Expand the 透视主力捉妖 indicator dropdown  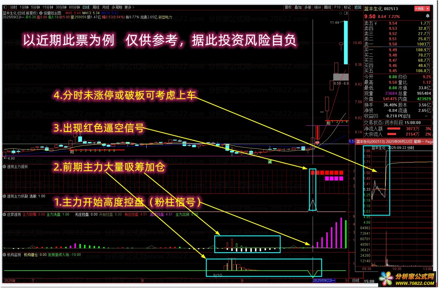(x=5, y=167)
